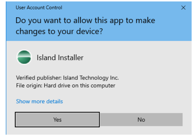Click the Verified publisher label
196x139 pixels.
click(39, 78)
